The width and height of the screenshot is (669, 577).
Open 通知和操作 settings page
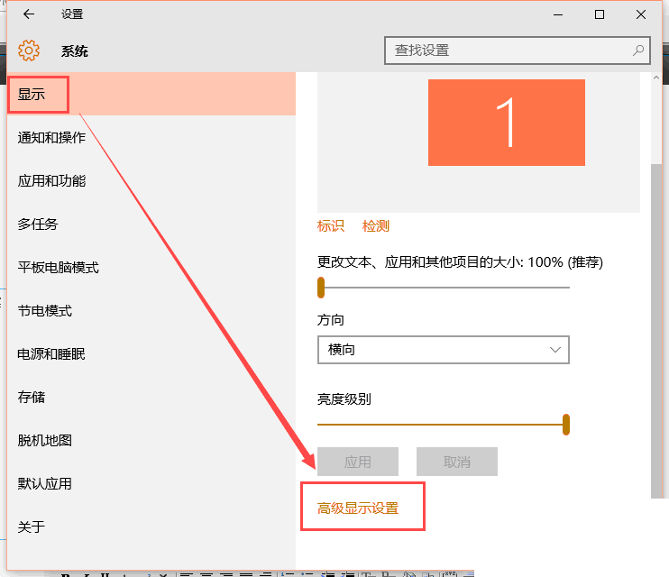pyautogui.click(x=52, y=137)
